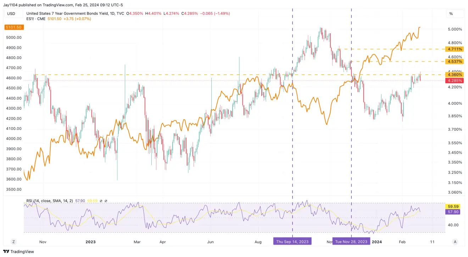Image resolution: width=468 pixels, height=257 pixels.
Task: Open the Z timezone button
Action: [13, 242]
